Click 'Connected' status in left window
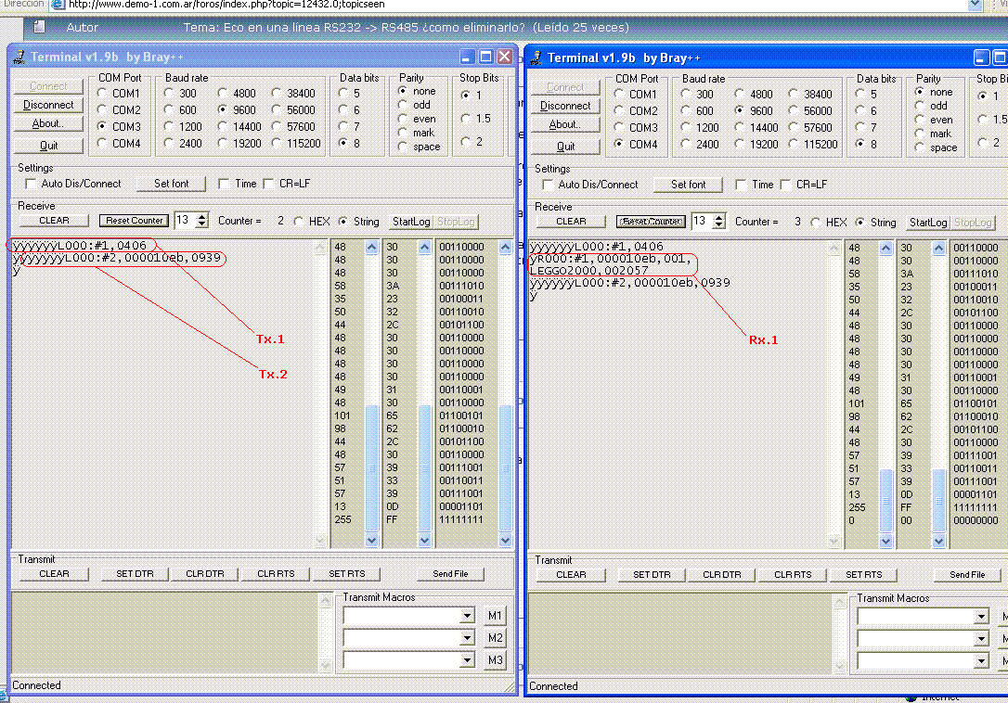Viewport: 1008px width, 703px height. coord(36,685)
